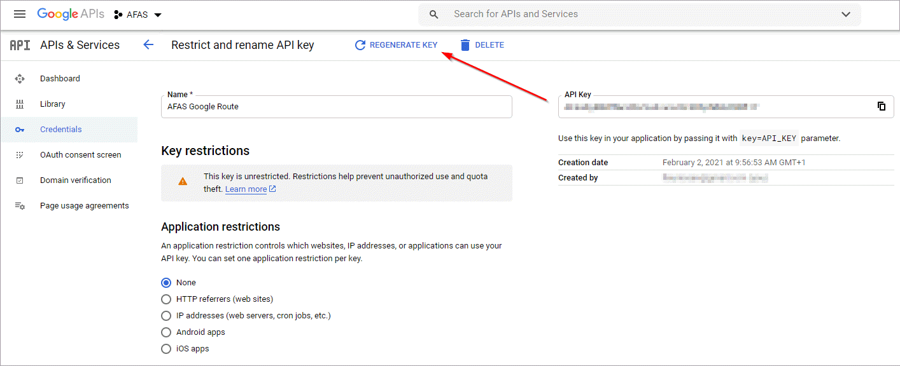Click the Created by label
Screen dimensions: 900x366
(578, 178)
